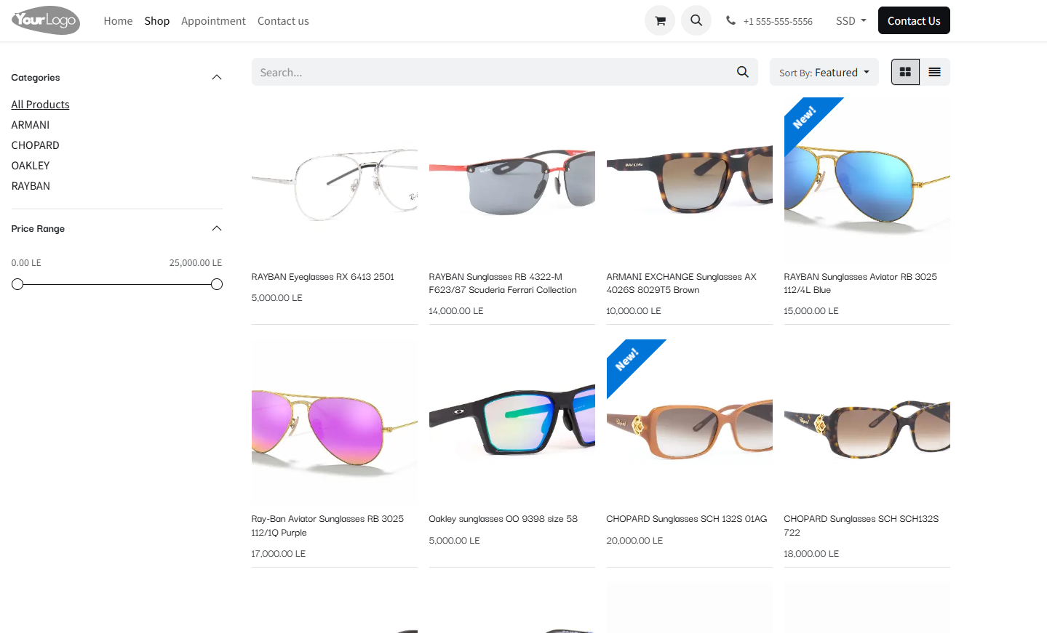Open blue RAYBAN Aviator sunglasses image
Image resolution: width=1047 pixels, height=633 pixels.
867,180
